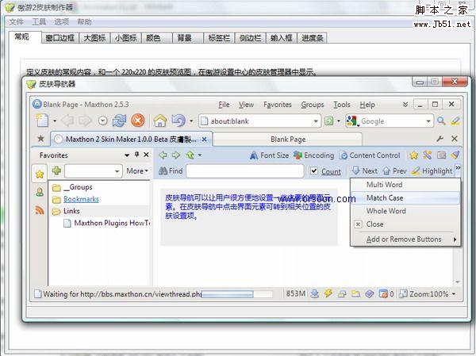Open the File menu
476x356 pixels.
224,105
